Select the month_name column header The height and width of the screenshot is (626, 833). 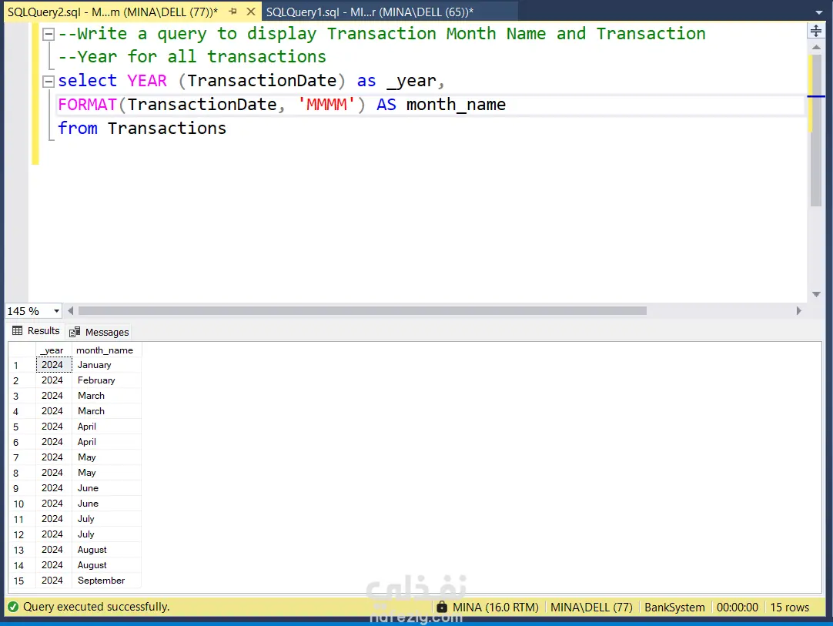105,350
